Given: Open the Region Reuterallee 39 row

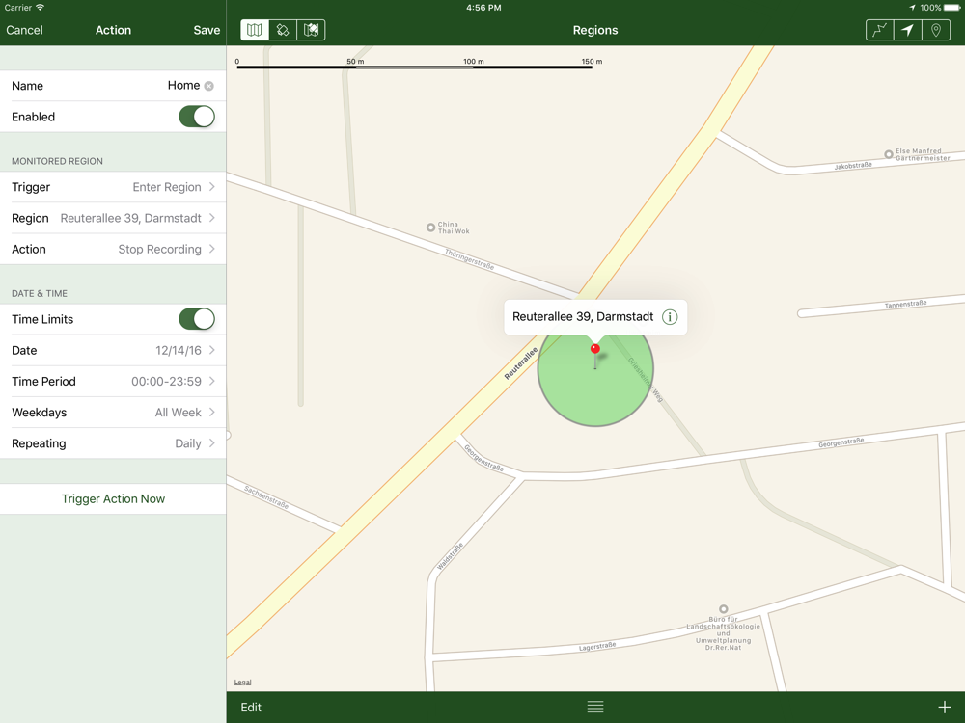Looking at the screenshot, I should (113, 218).
